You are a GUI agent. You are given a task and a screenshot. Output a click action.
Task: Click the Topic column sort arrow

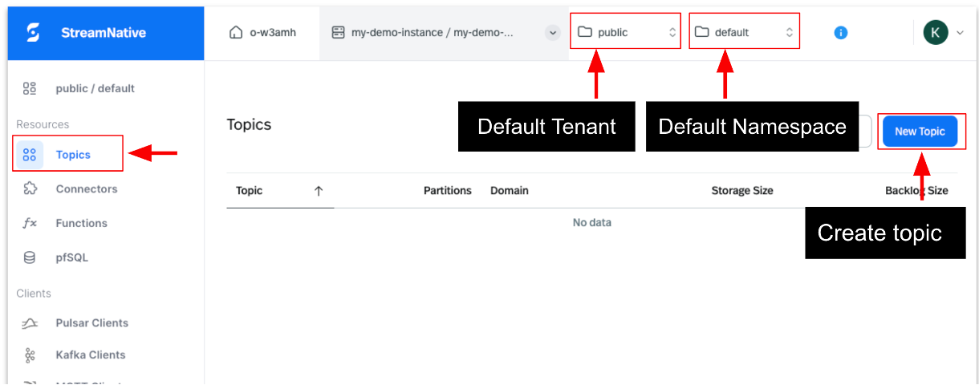(x=319, y=191)
